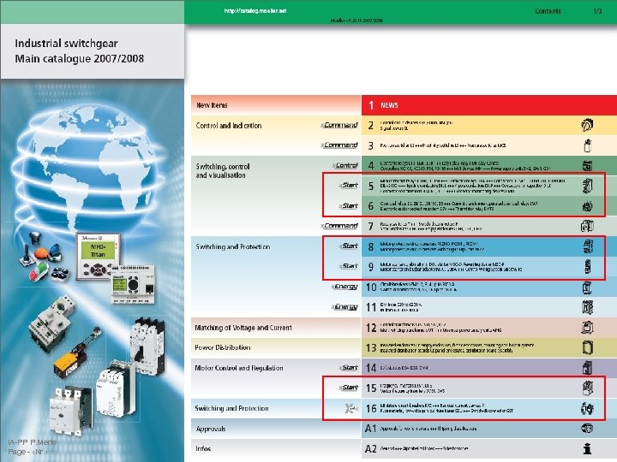Click the xEnergy label for chapter 10

(345, 287)
